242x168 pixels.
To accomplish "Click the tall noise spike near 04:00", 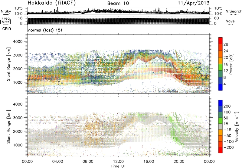I will [x=58, y=10].
